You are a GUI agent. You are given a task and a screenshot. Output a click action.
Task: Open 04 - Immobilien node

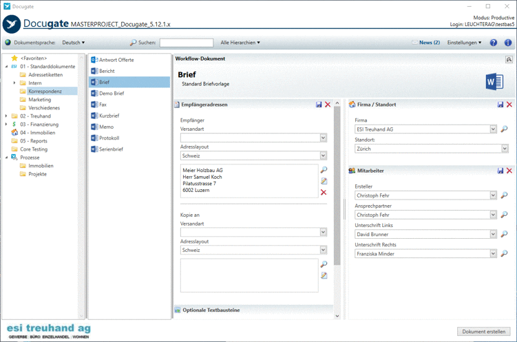pos(38,132)
